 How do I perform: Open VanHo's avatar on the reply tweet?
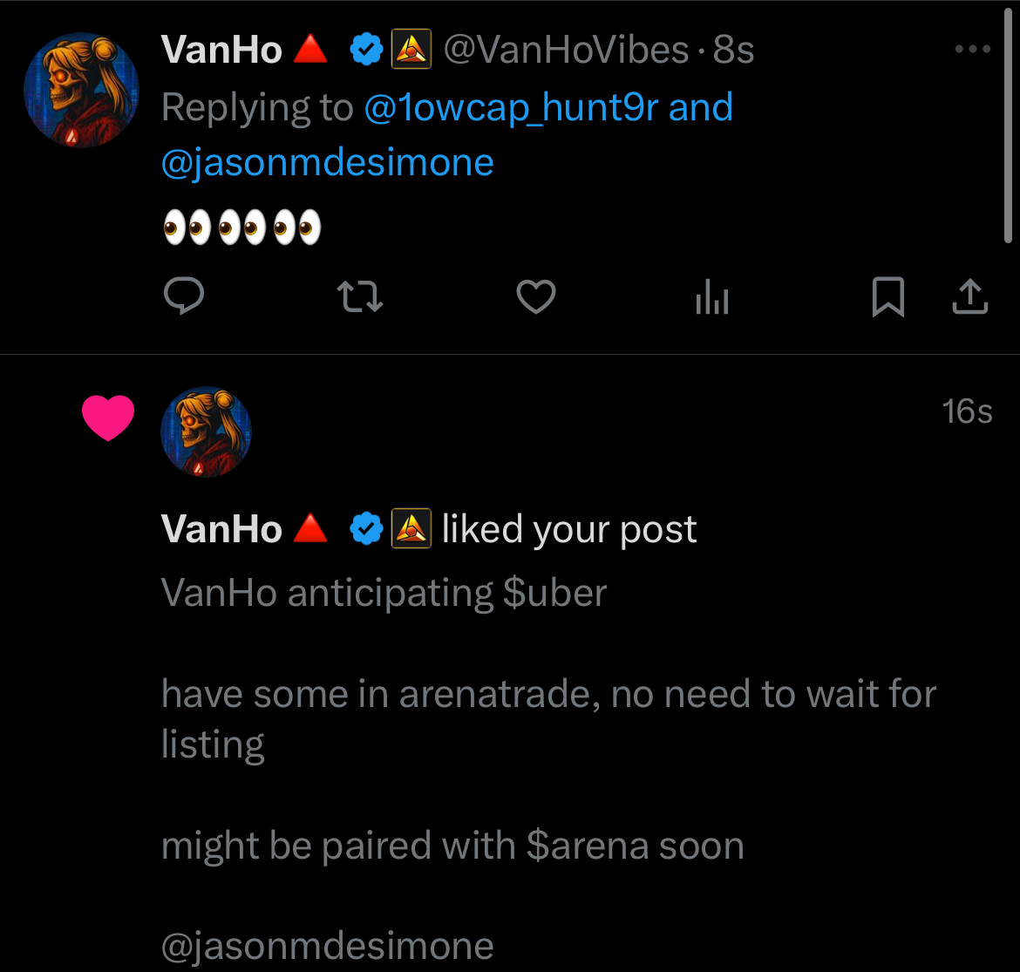pyautogui.click(x=80, y=90)
